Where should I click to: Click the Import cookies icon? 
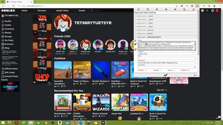coord(166,9)
